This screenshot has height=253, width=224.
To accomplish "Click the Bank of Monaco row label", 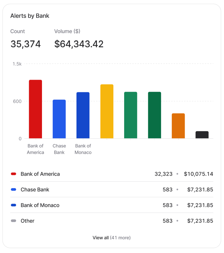I will point(40,205).
